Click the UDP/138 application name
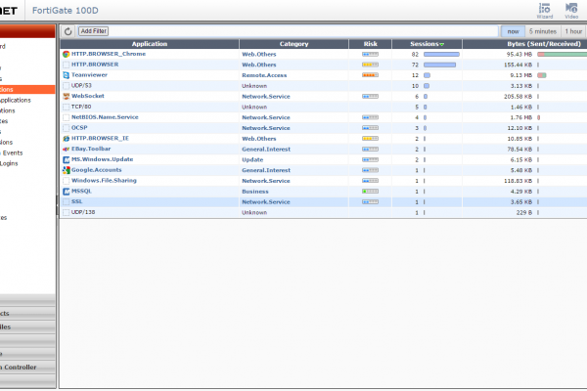Image resolution: width=587 pixels, height=391 pixels. [x=83, y=212]
